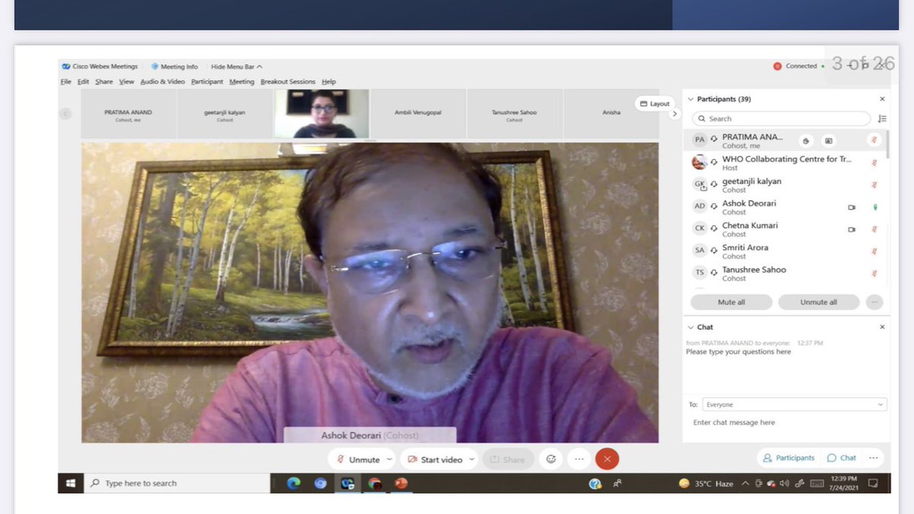Open the Participant menu

click(x=207, y=81)
